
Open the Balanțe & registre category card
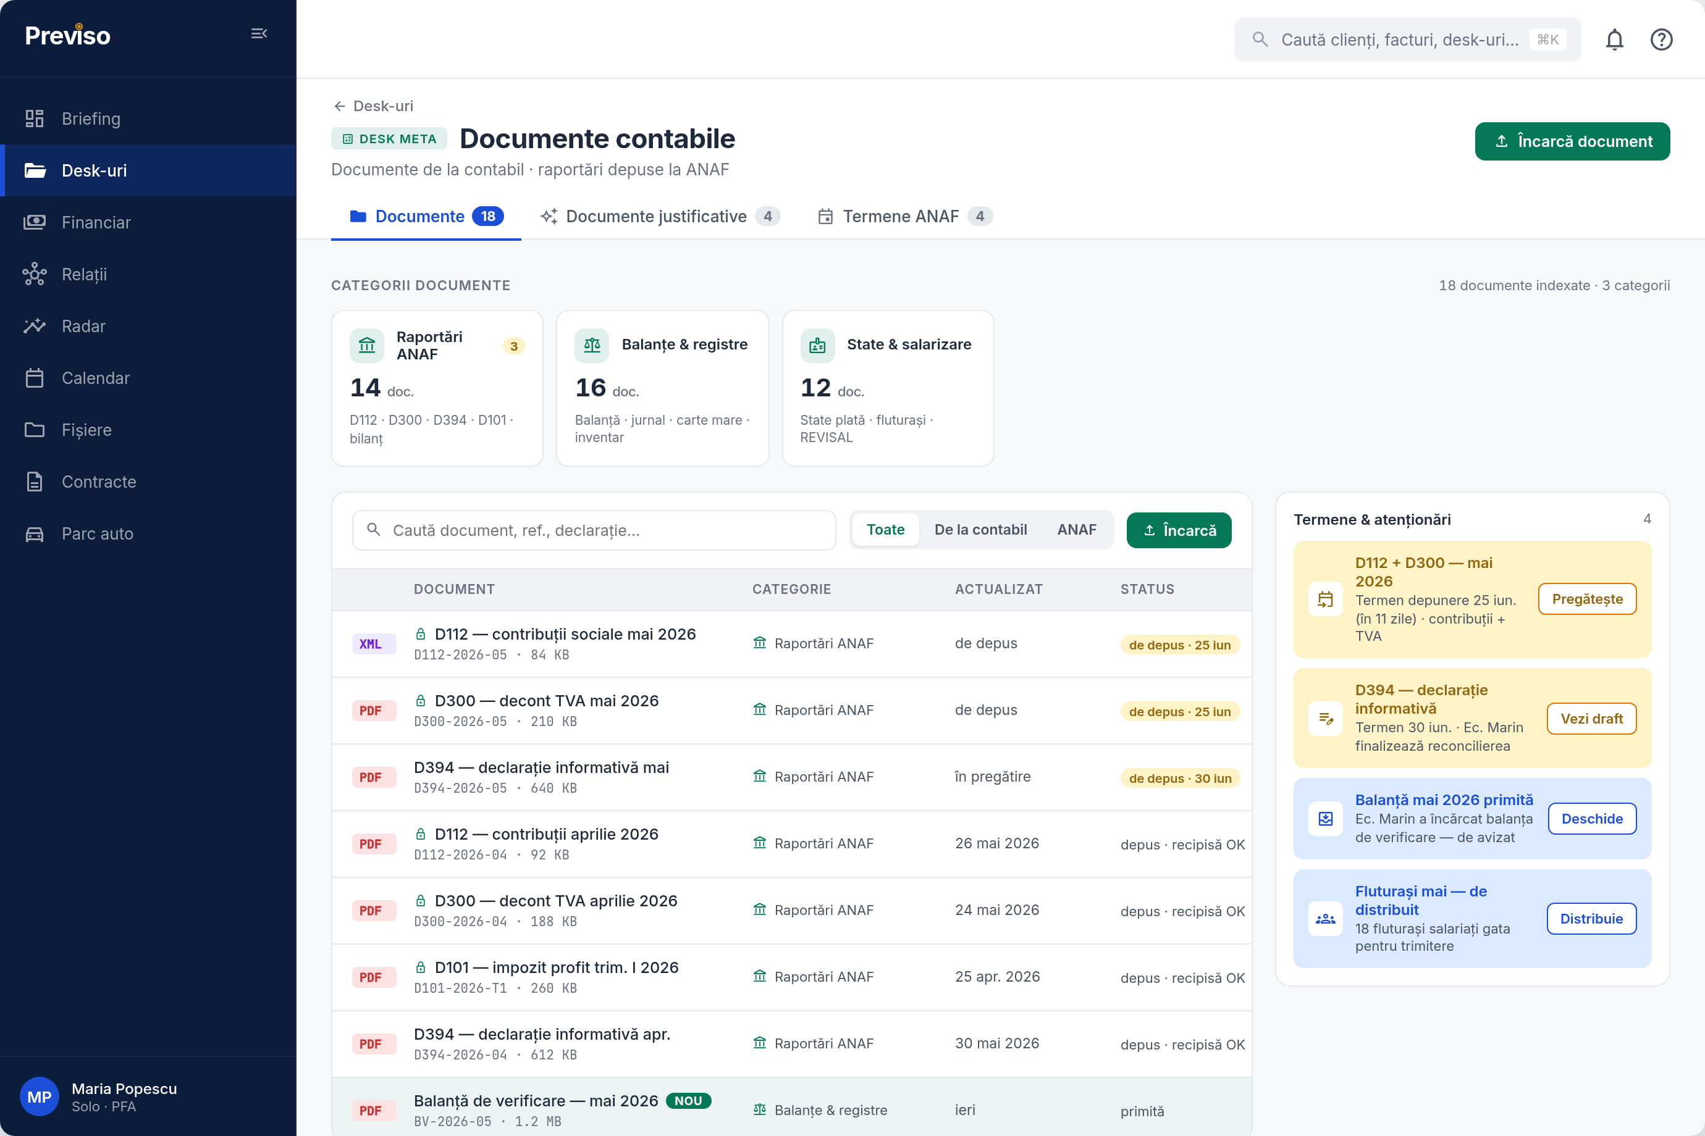[x=662, y=388]
